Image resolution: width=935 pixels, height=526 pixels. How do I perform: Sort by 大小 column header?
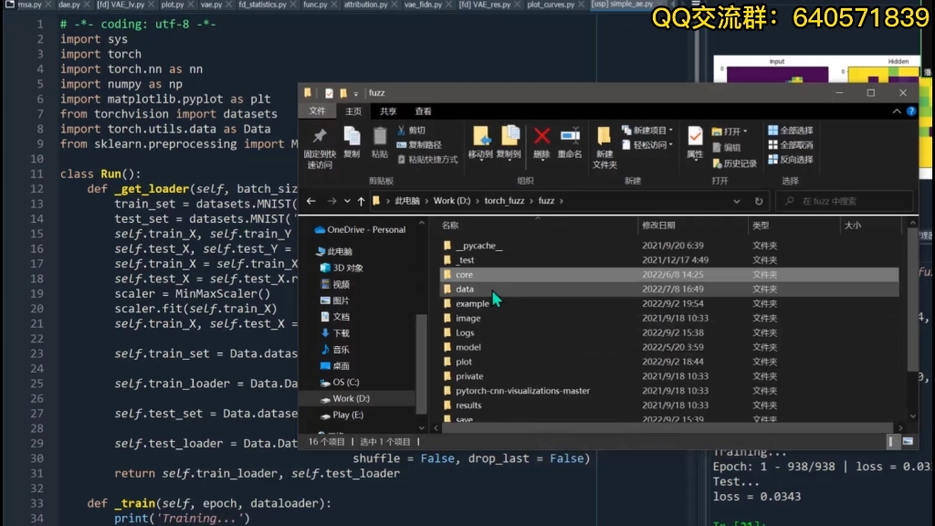[870, 226]
